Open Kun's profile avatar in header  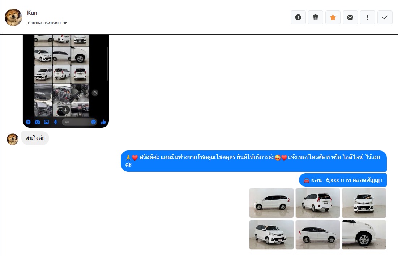pyautogui.click(x=13, y=17)
